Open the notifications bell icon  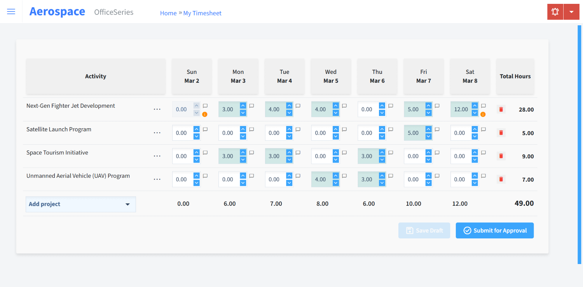tap(555, 12)
